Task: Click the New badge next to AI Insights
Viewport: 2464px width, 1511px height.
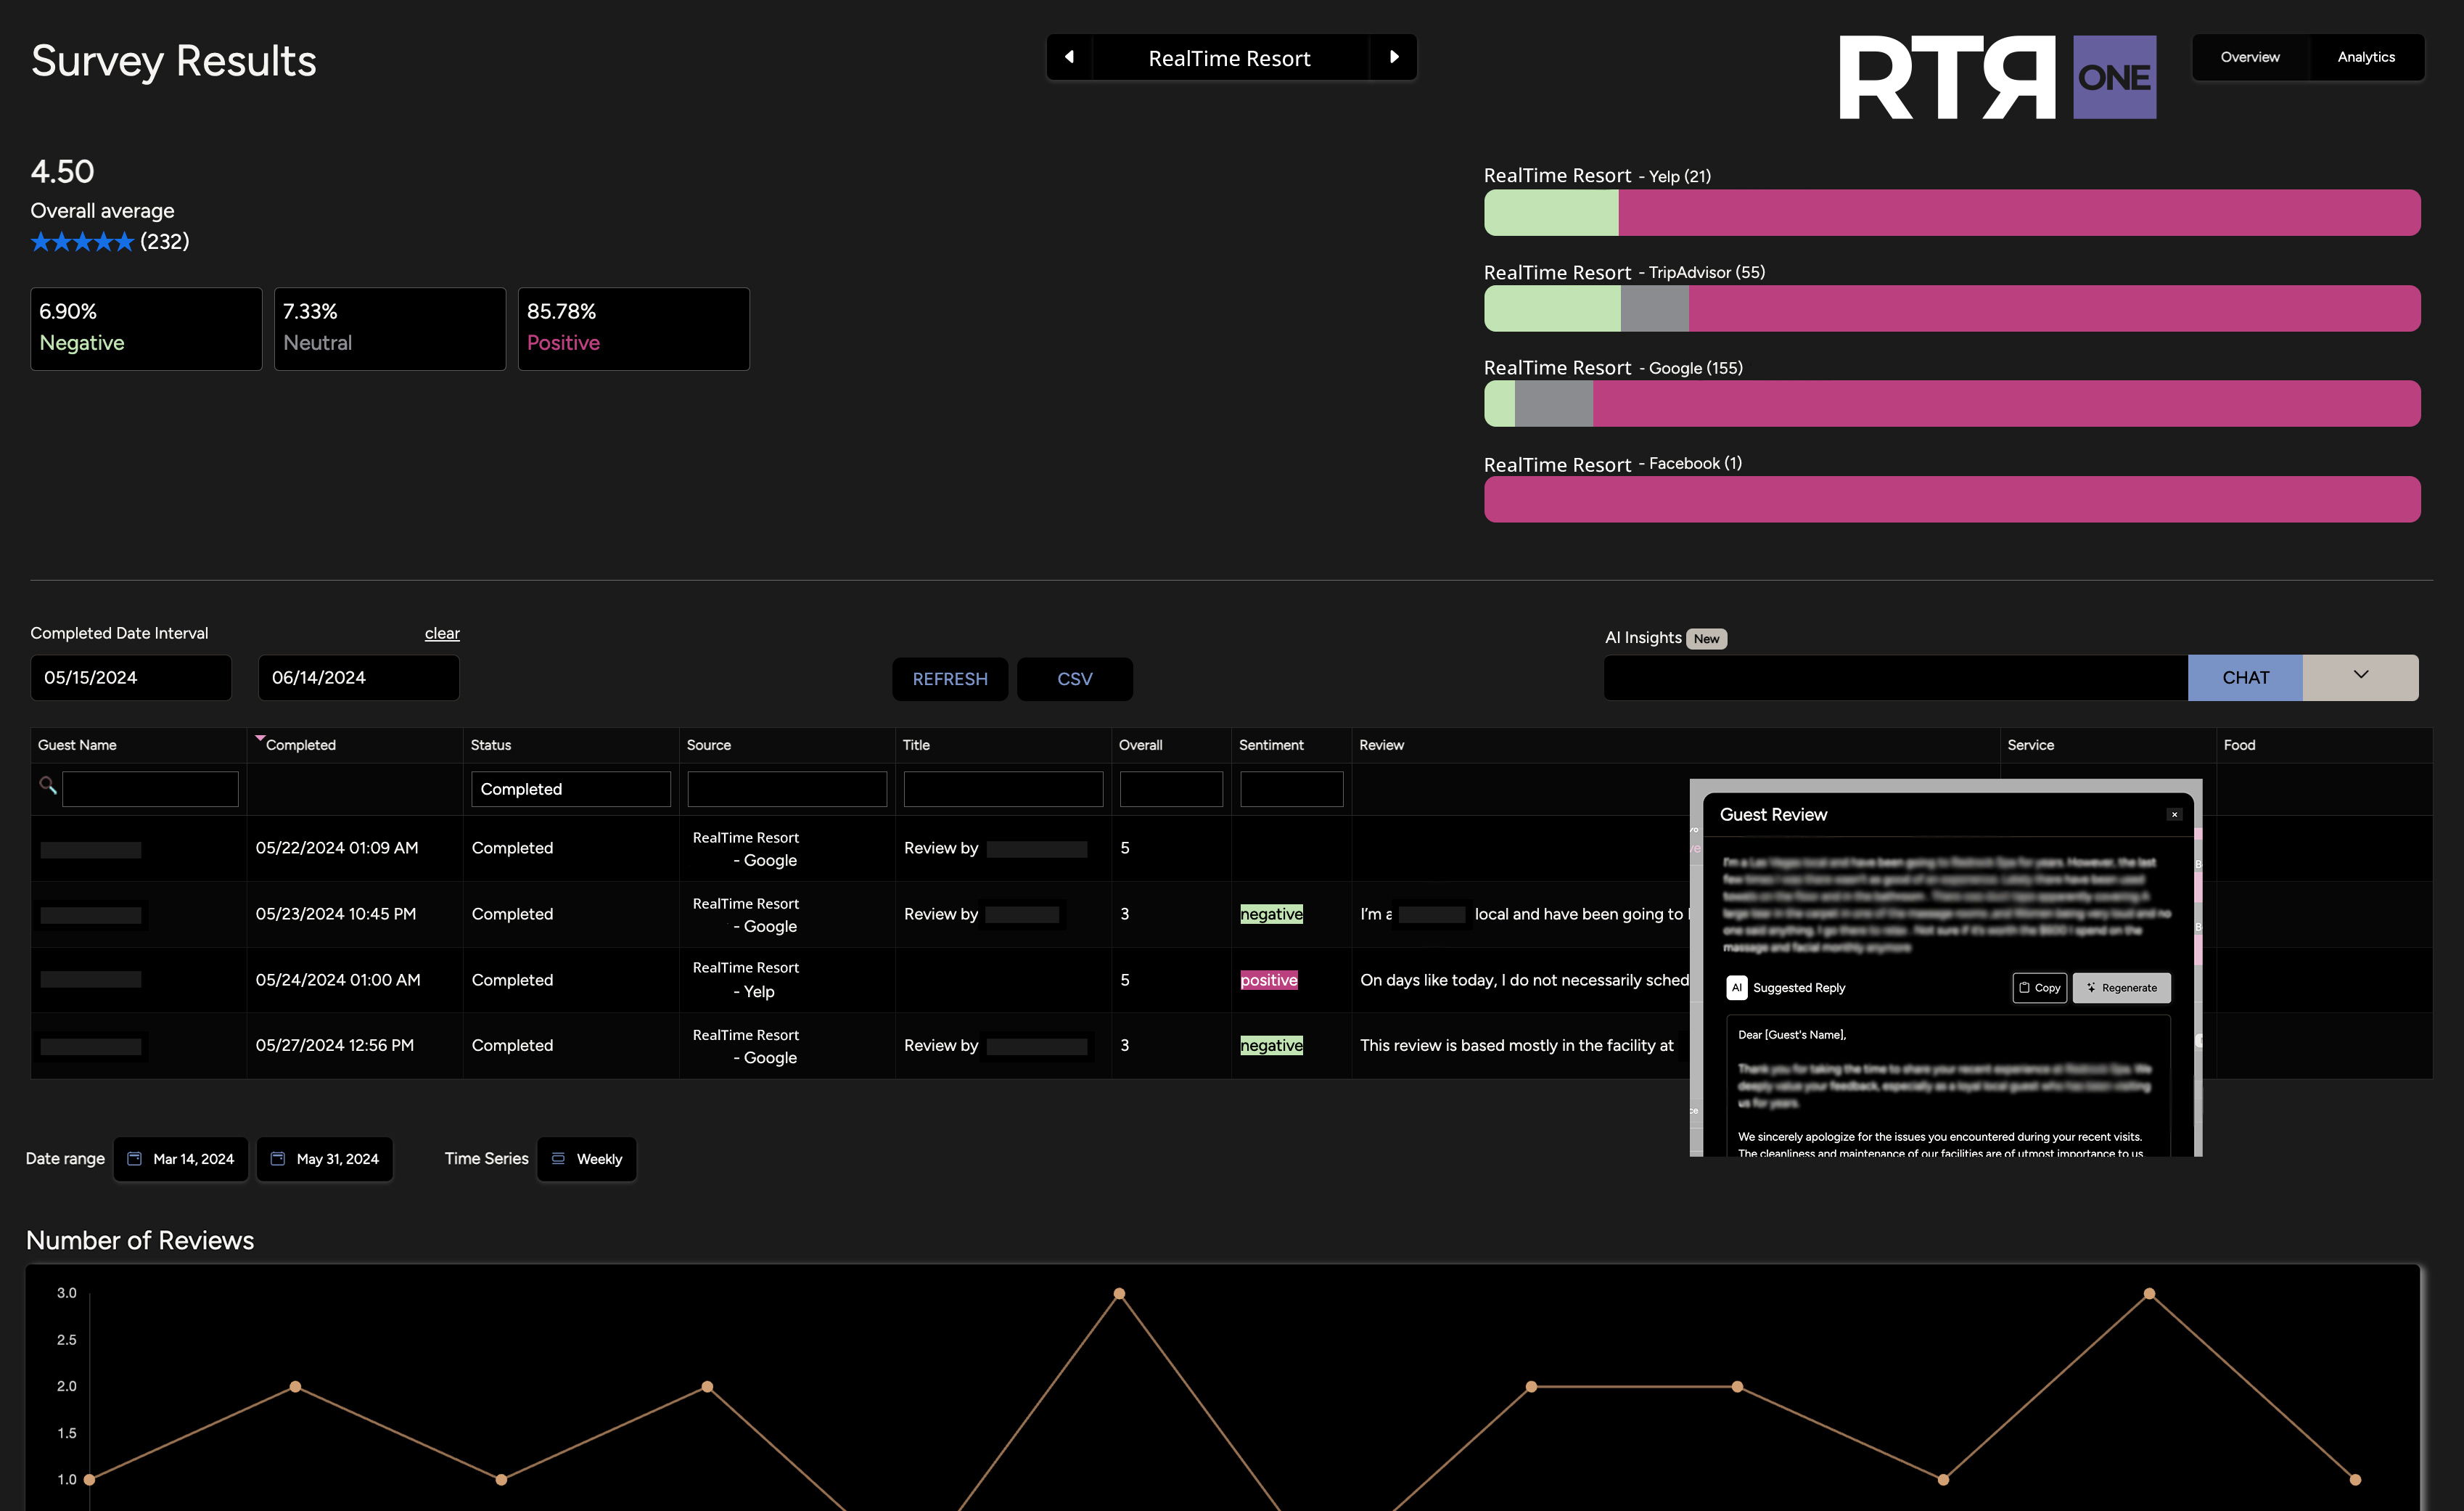Action: point(1707,639)
